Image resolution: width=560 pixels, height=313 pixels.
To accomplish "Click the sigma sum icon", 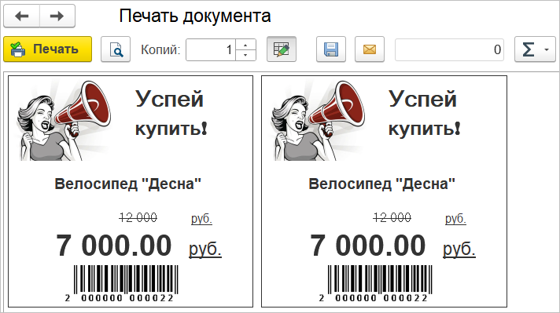I will coord(529,49).
